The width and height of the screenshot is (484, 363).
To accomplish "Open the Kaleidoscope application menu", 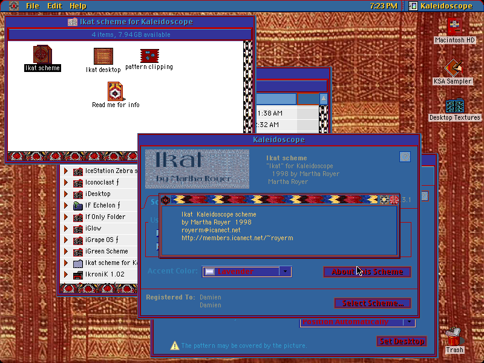I will [x=441, y=6].
